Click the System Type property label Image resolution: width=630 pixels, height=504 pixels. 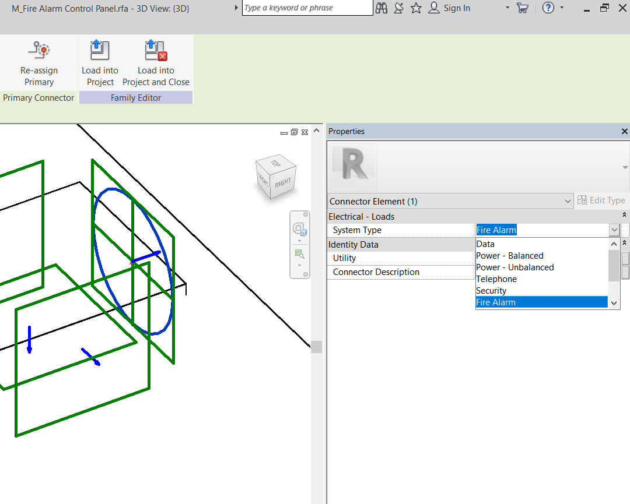point(357,230)
